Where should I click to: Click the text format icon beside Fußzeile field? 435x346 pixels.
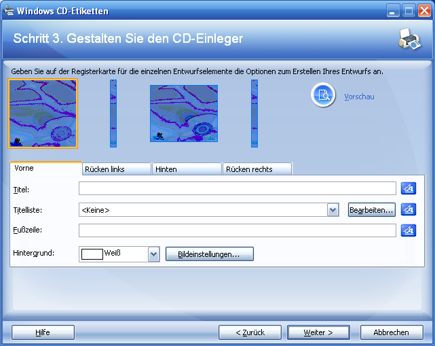pos(408,231)
